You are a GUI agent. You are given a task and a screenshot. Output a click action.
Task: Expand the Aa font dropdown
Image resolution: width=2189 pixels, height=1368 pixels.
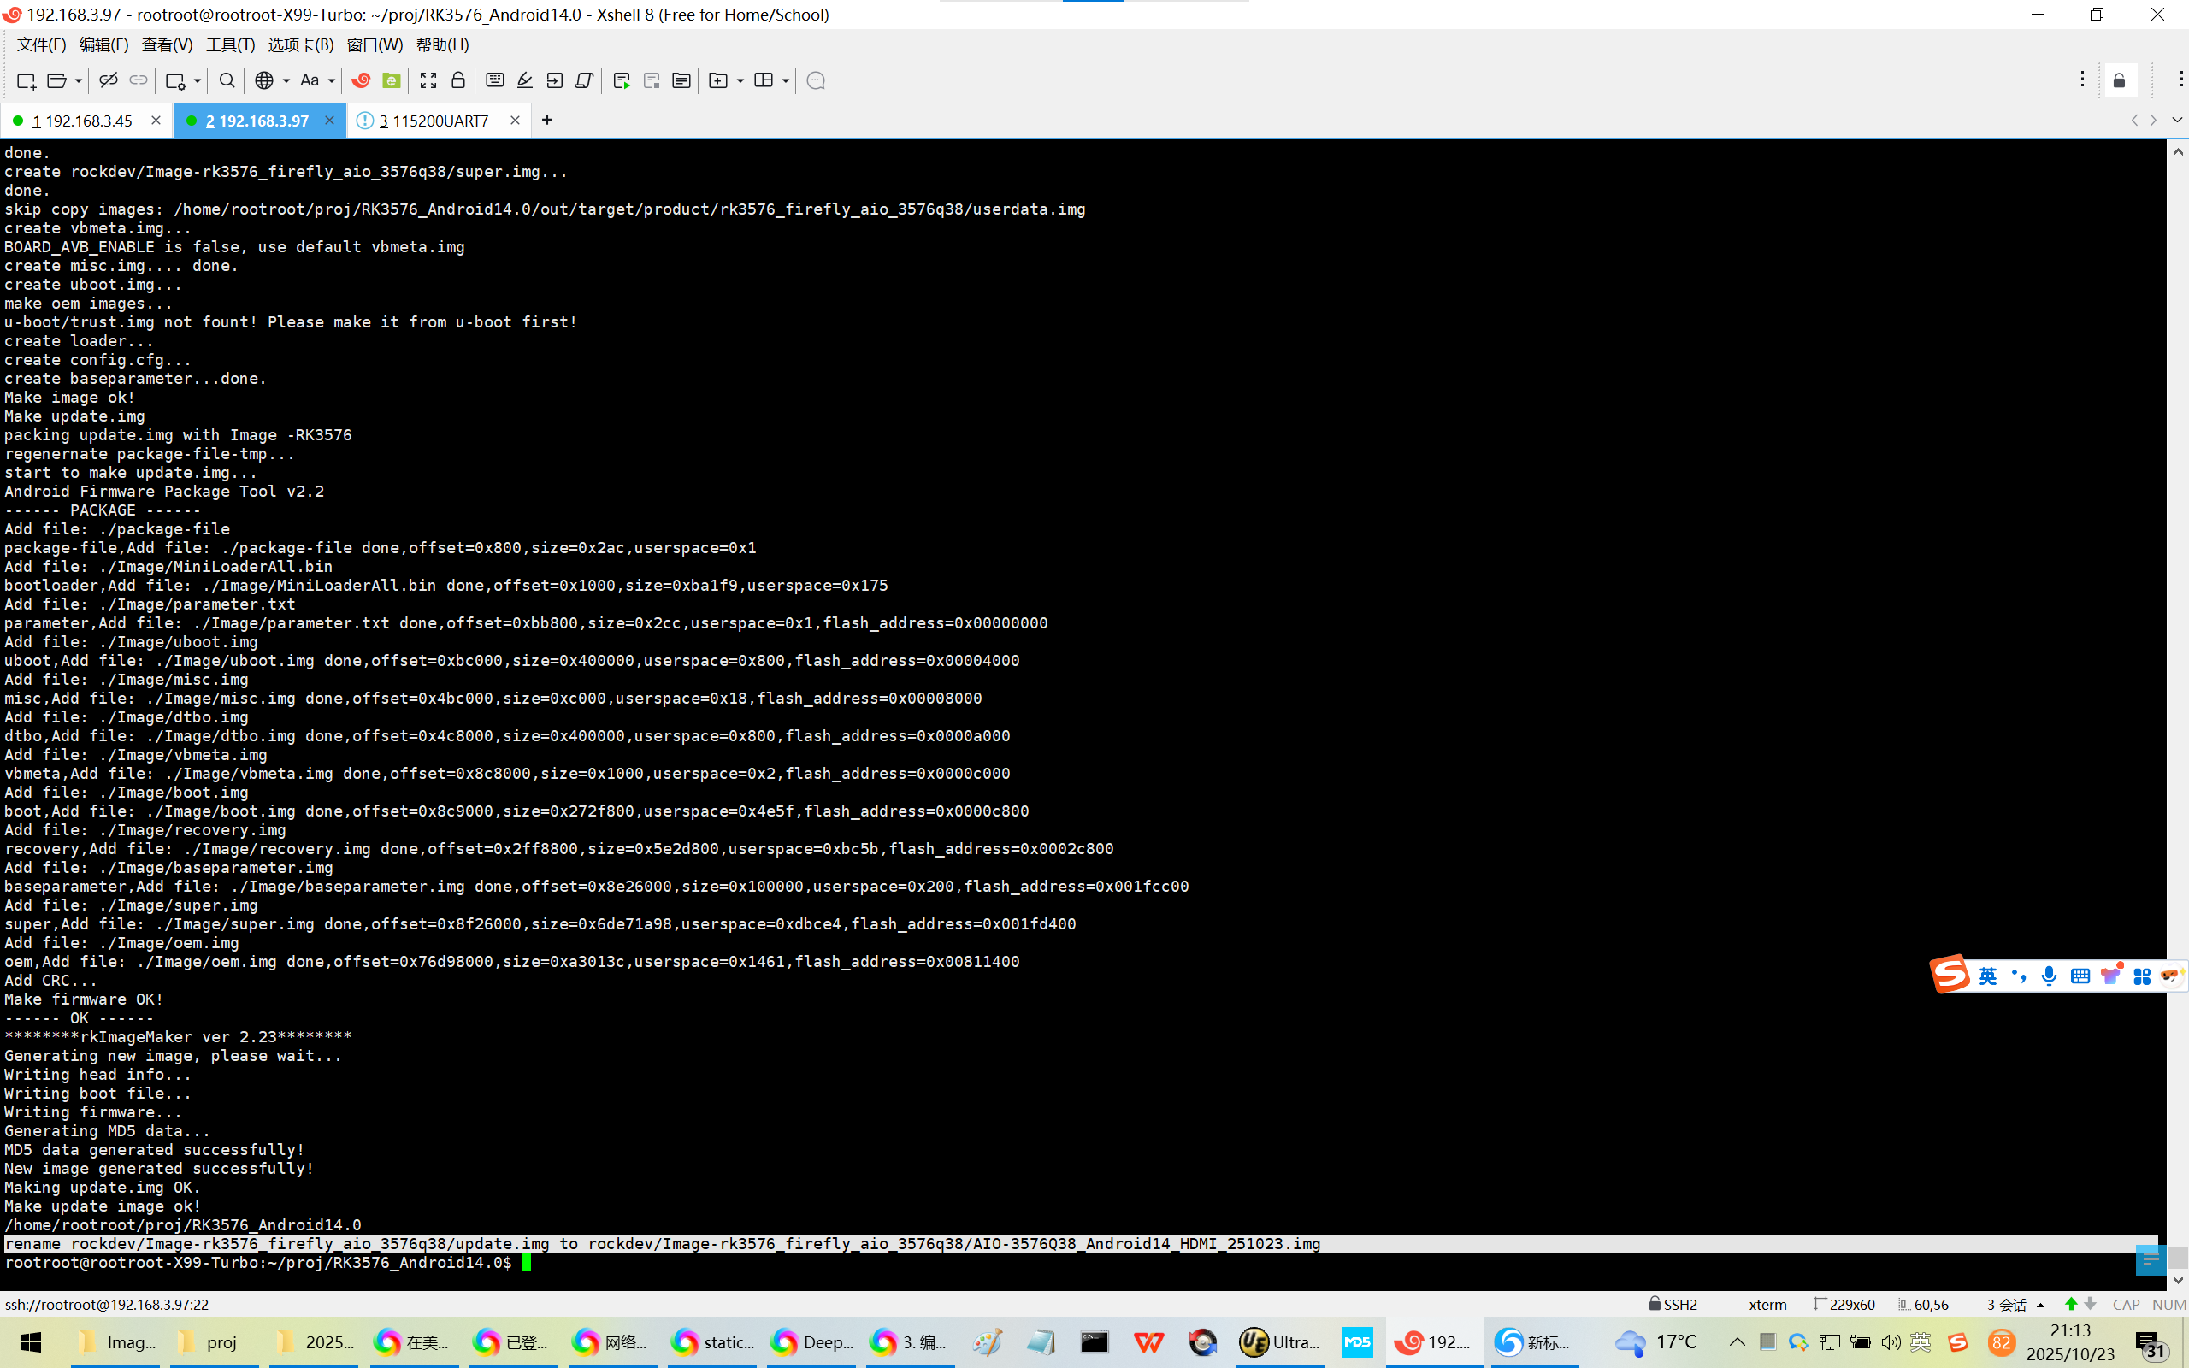point(331,80)
